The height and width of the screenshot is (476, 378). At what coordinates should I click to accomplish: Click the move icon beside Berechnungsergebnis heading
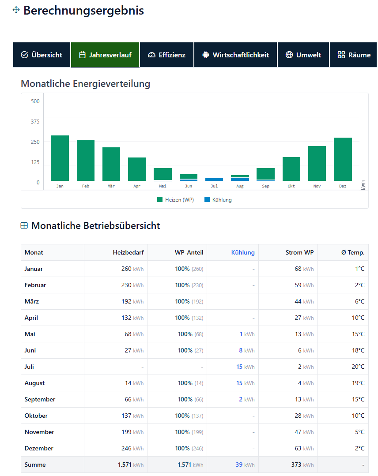coord(16,10)
